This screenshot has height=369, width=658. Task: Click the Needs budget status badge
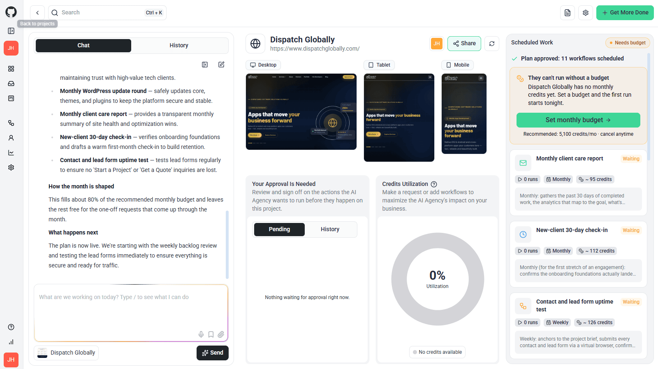pyautogui.click(x=627, y=43)
